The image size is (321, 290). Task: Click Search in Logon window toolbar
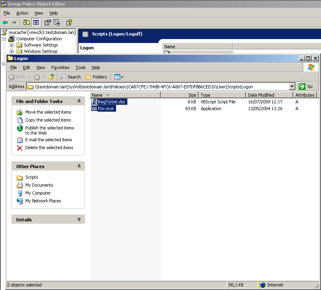[x=71, y=77]
